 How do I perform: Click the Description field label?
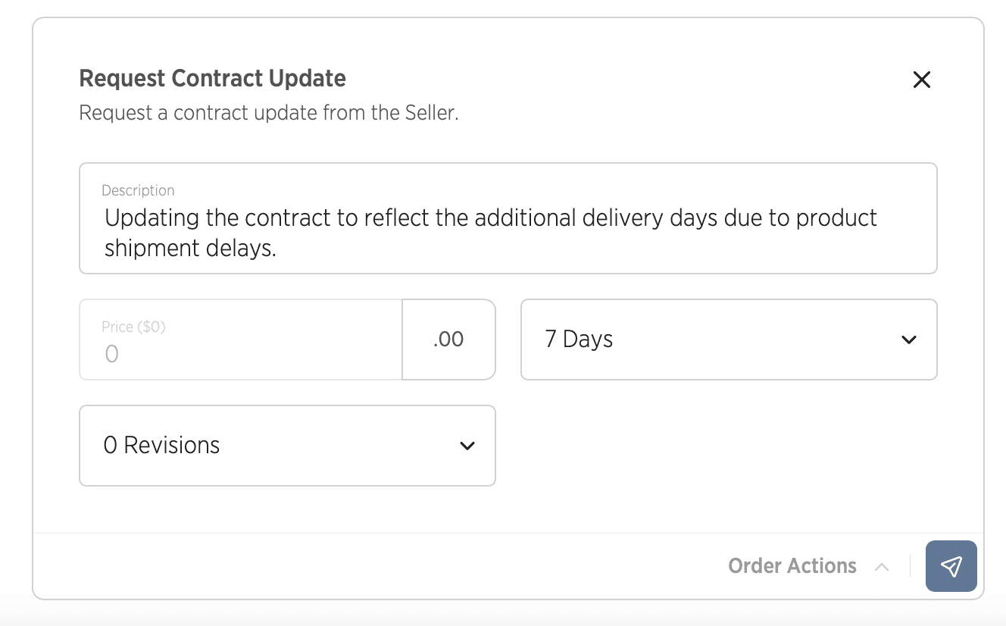pyautogui.click(x=138, y=190)
